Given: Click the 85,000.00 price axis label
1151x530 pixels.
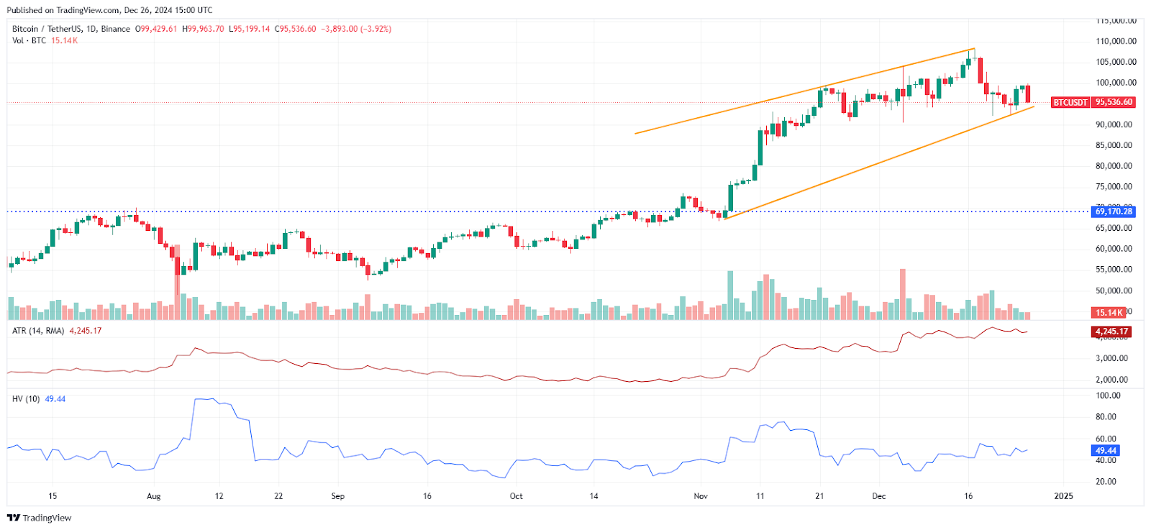Looking at the screenshot, I should (1114, 145).
